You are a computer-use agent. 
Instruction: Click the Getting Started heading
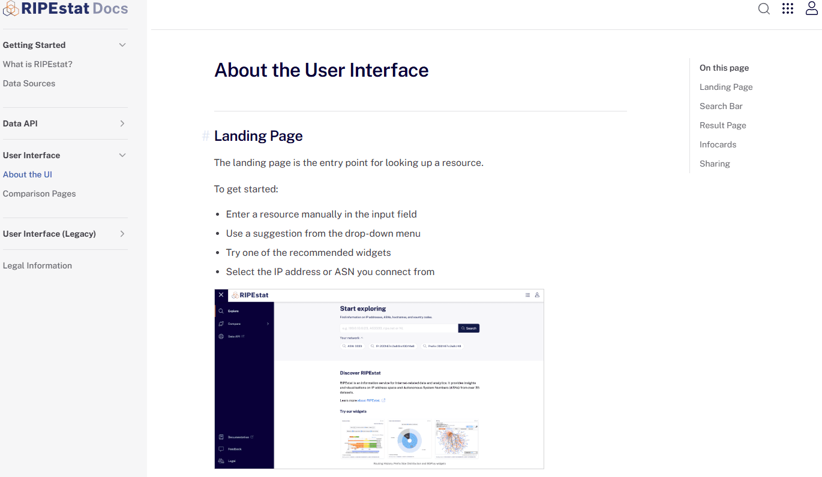tap(34, 45)
